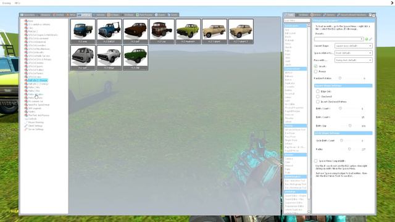The image size is (395, 222).
Task: Spawn the beige HL2 Trabant 2 car
Action: pos(241,31)
